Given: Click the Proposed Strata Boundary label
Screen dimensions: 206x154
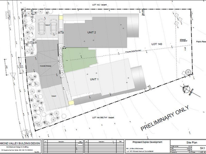Looking at the screenshot, I should click(x=133, y=51).
